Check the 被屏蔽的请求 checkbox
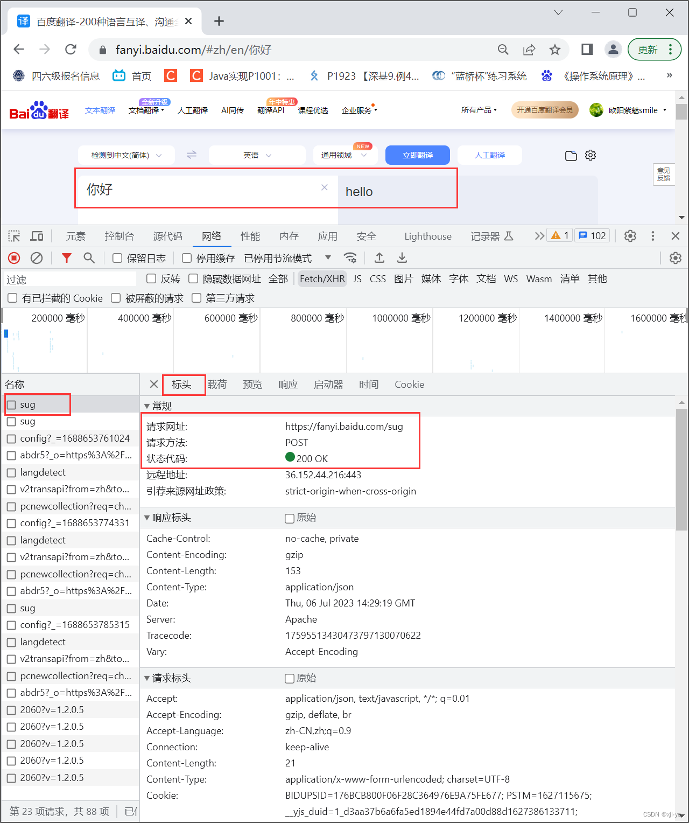 click(x=116, y=298)
